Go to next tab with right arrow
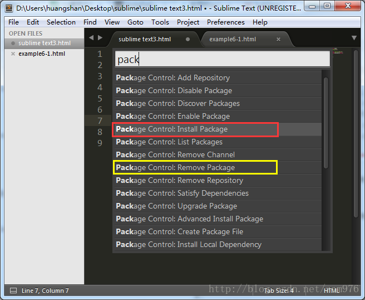The width and height of the screenshot is (365, 300). [x=100, y=37]
